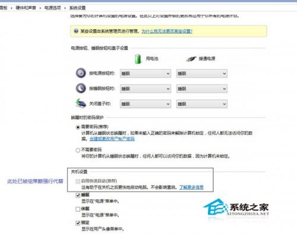
Task: Open the 按睡眠按钮时 dropdown under 接通电源
Action: 202,89
